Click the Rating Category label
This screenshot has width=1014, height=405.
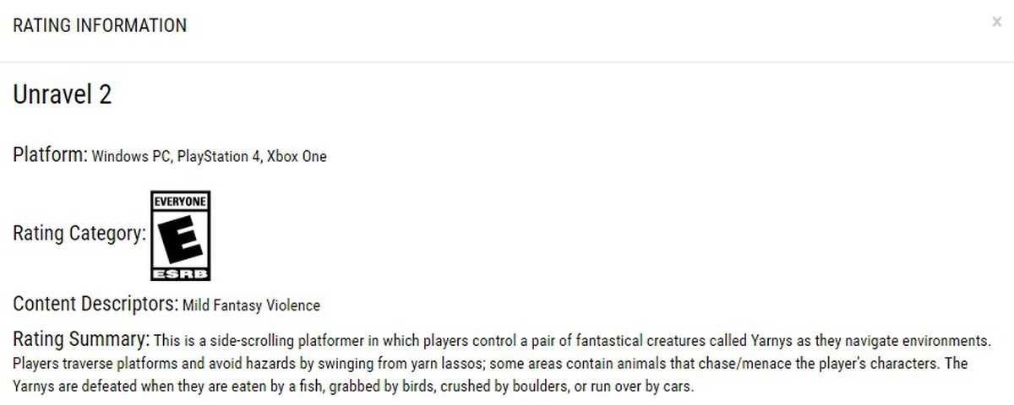click(79, 234)
